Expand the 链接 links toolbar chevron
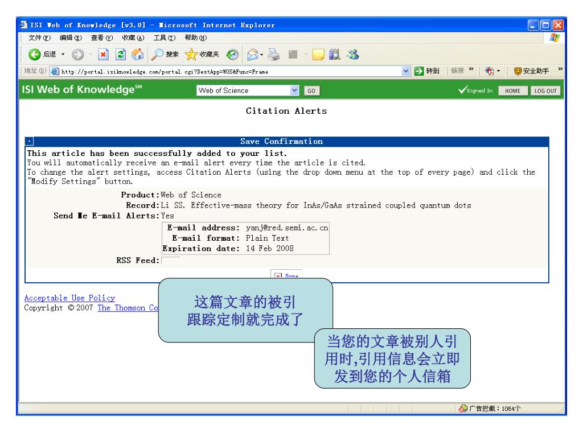Screen dimensions: 583x437 pos(471,69)
